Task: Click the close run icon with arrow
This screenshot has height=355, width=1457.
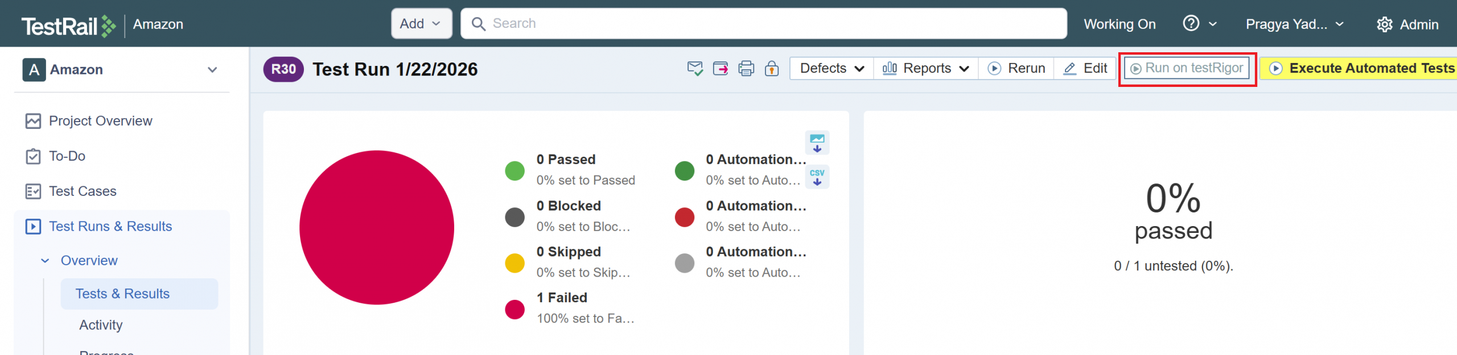Action: (x=721, y=69)
